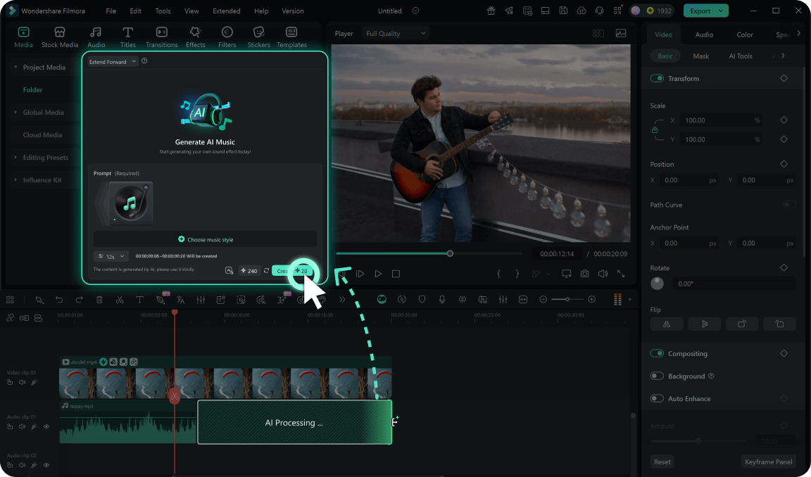
Task: Enable the Background switch
Action: click(657, 376)
